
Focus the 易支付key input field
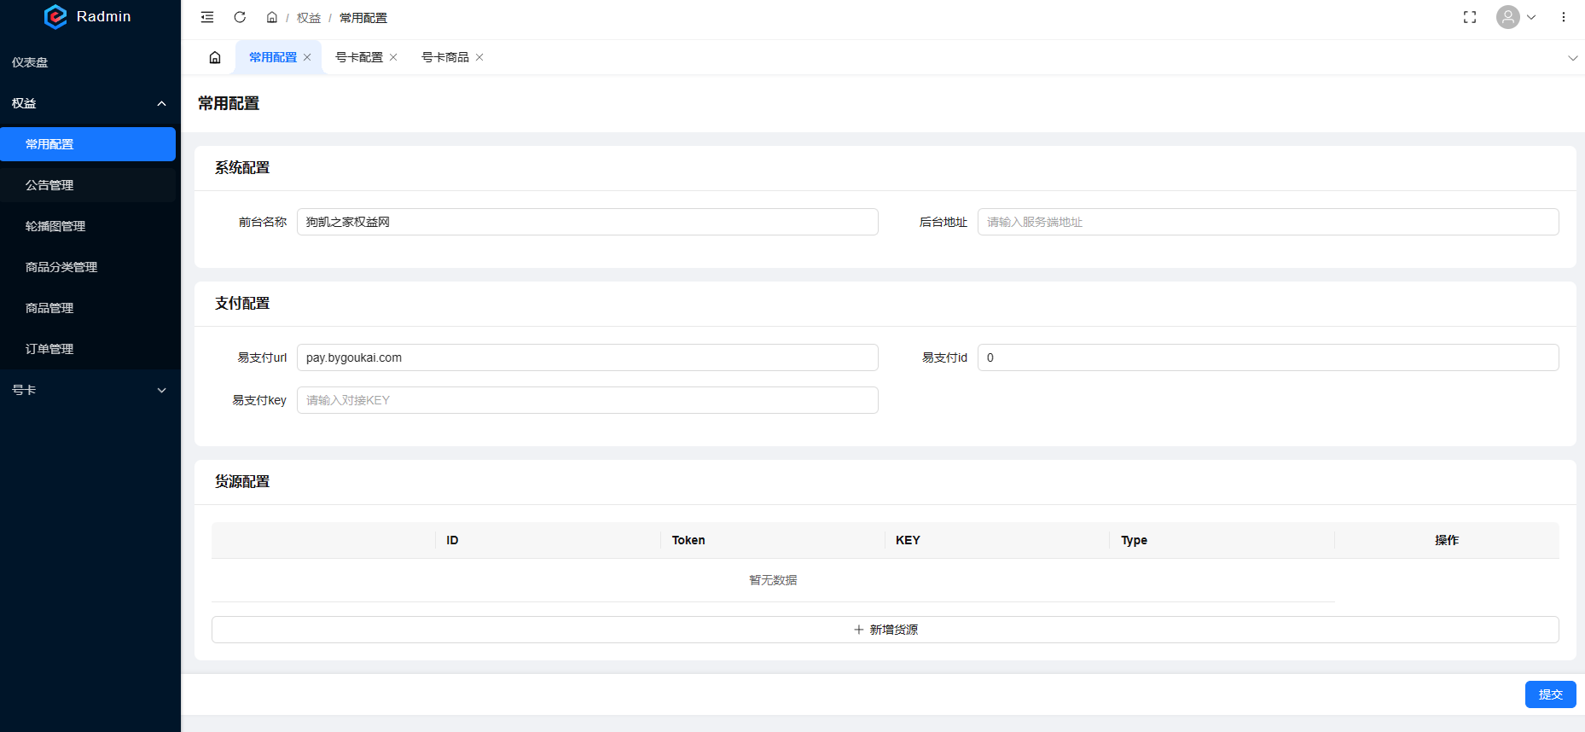tap(587, 400)
